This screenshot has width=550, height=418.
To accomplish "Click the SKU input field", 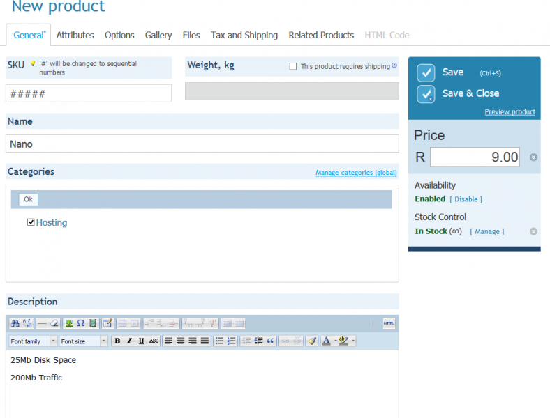I will (89, 93).
